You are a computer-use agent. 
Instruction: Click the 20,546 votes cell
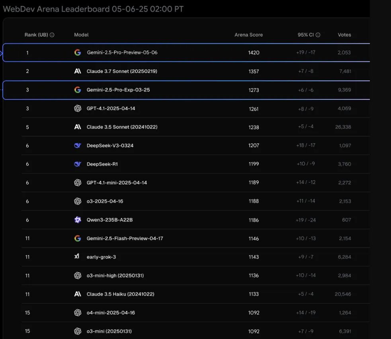point(343,294)
